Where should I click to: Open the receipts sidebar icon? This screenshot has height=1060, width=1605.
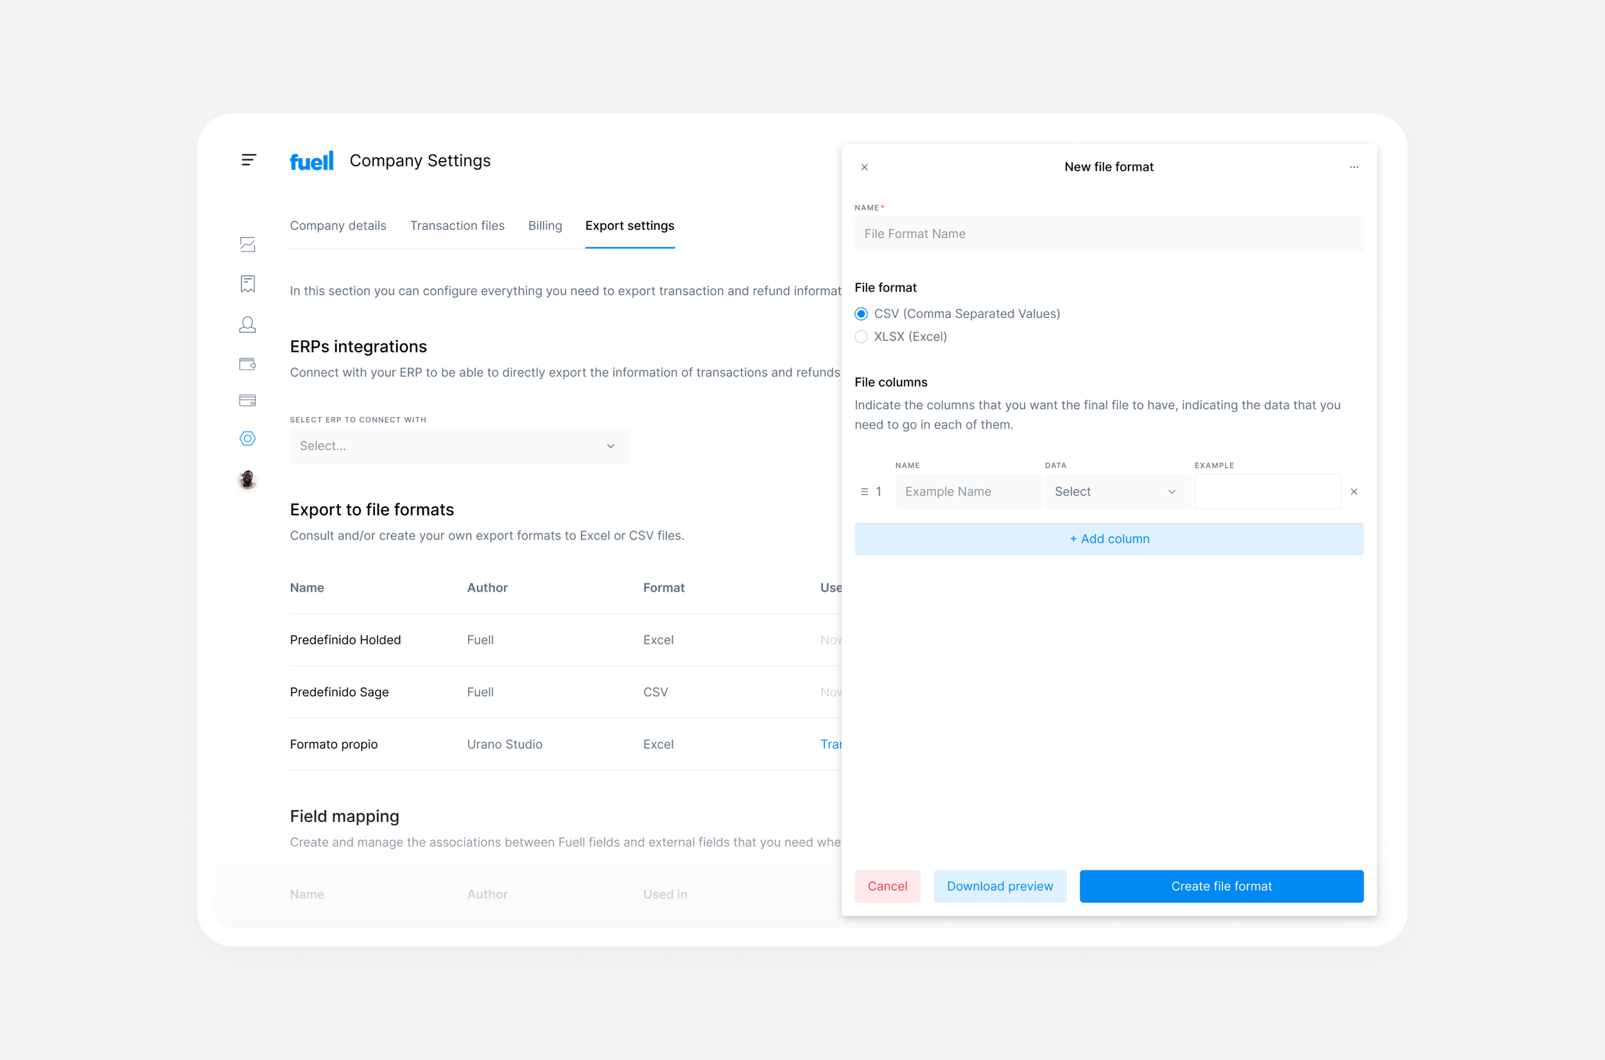pyautogui.click(x=248, y=284)
